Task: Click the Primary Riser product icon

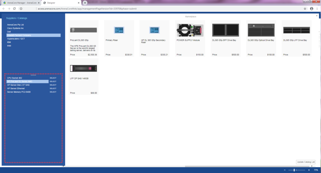Action: [x=119, y=30]
